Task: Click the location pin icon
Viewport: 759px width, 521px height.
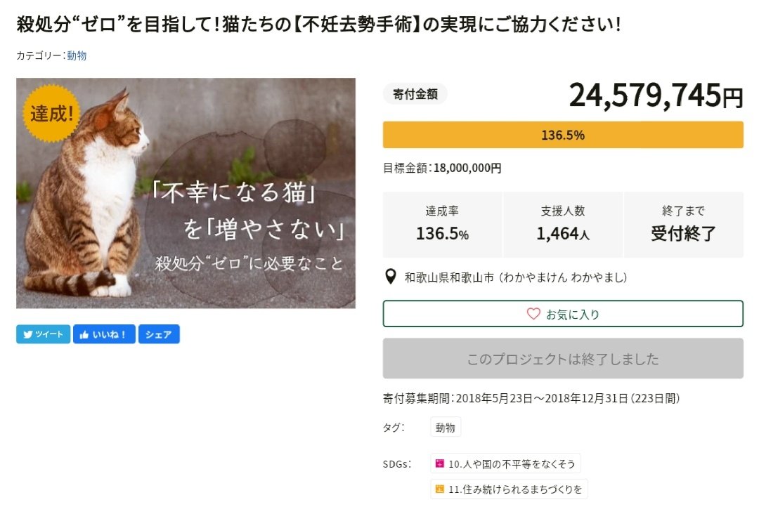Action: [x=391, y=277]
